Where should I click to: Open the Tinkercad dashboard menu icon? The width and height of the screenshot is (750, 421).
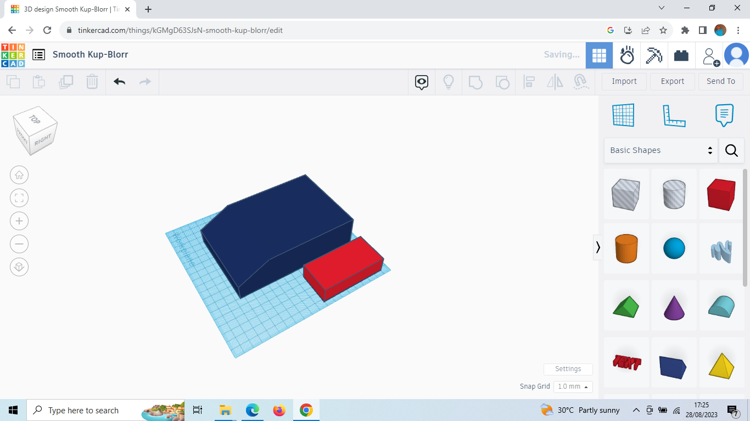pos(38,55)
